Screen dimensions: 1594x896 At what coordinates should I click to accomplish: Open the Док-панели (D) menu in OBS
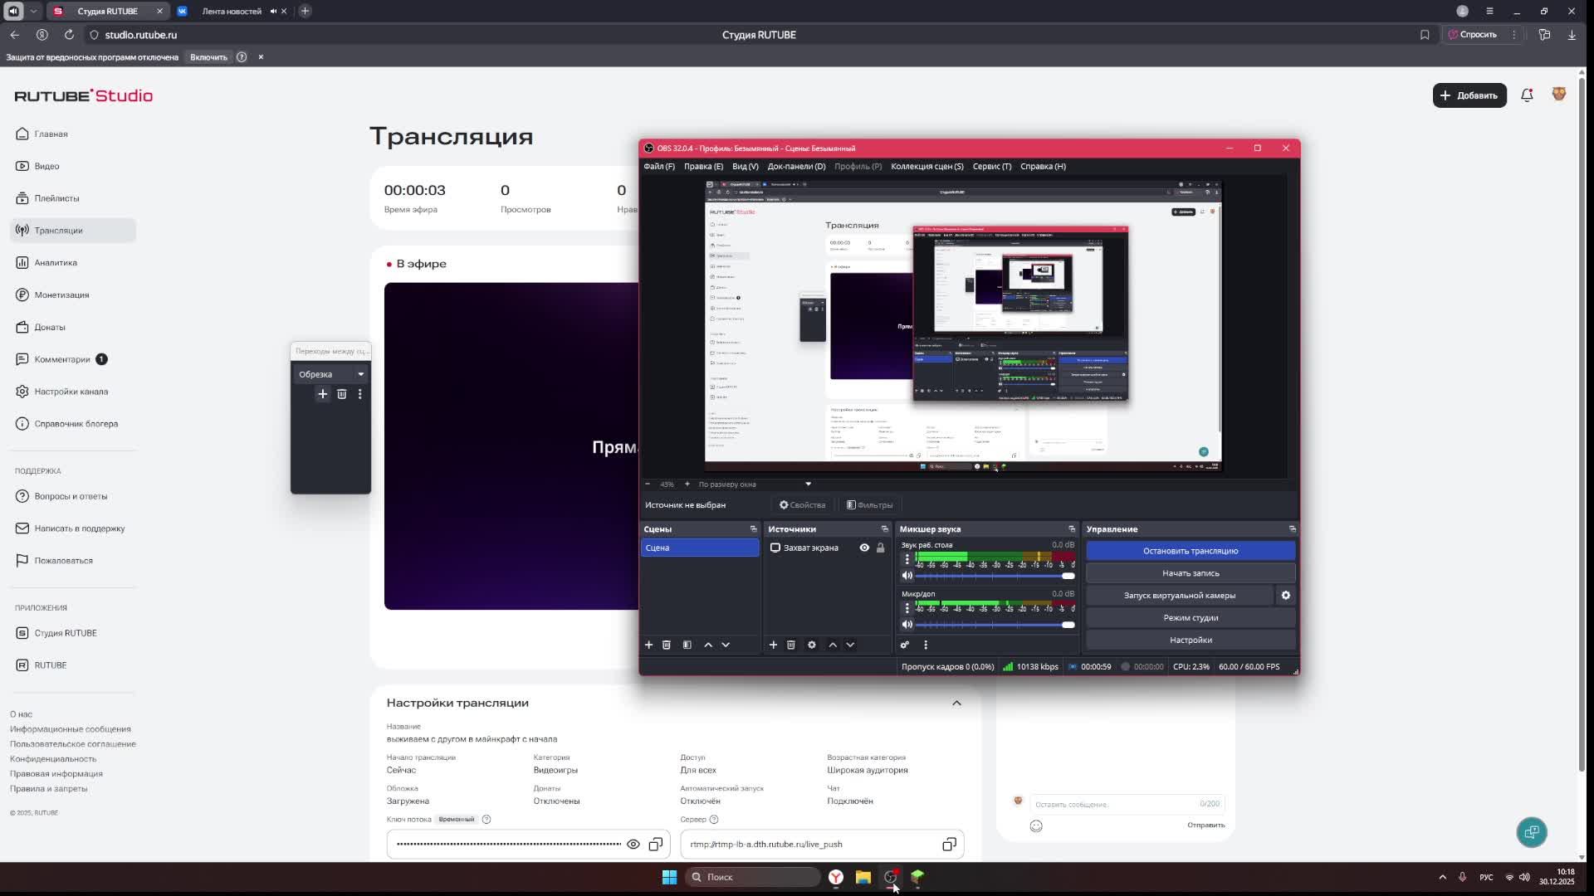[795, 166]
